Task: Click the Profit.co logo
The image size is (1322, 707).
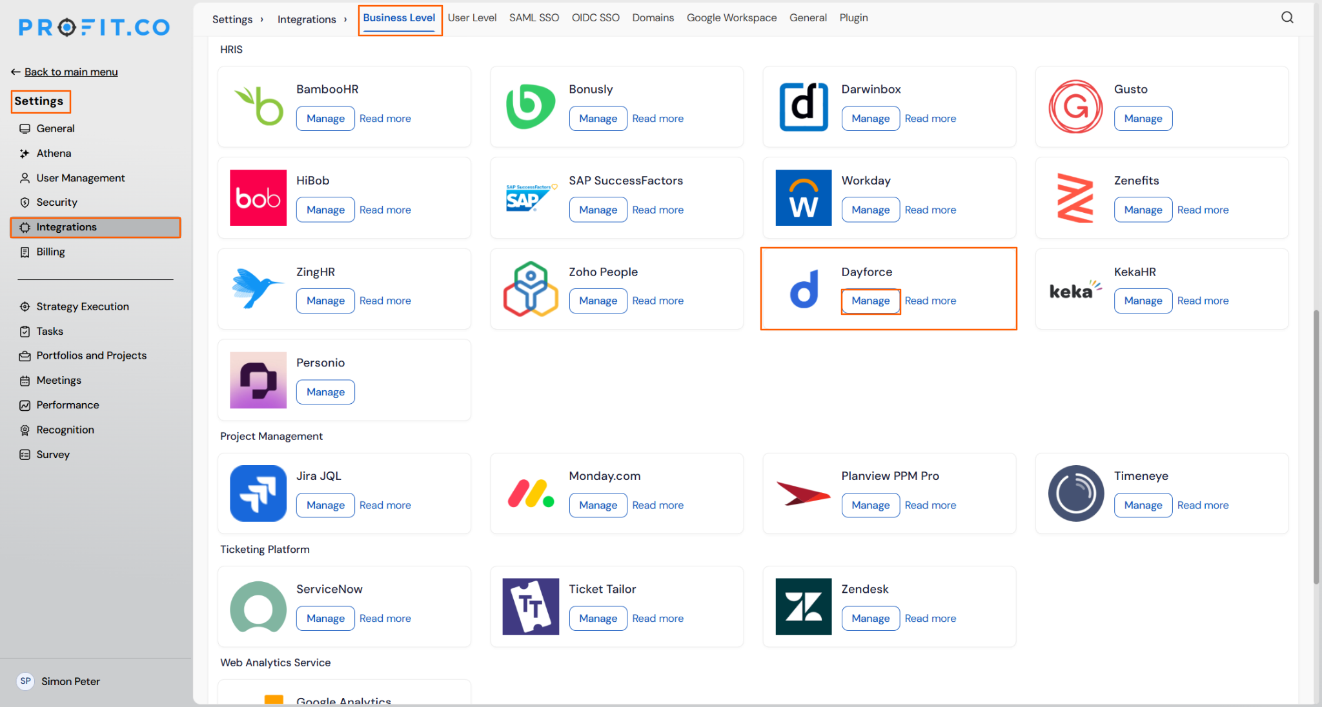Action: click(94, 27)
